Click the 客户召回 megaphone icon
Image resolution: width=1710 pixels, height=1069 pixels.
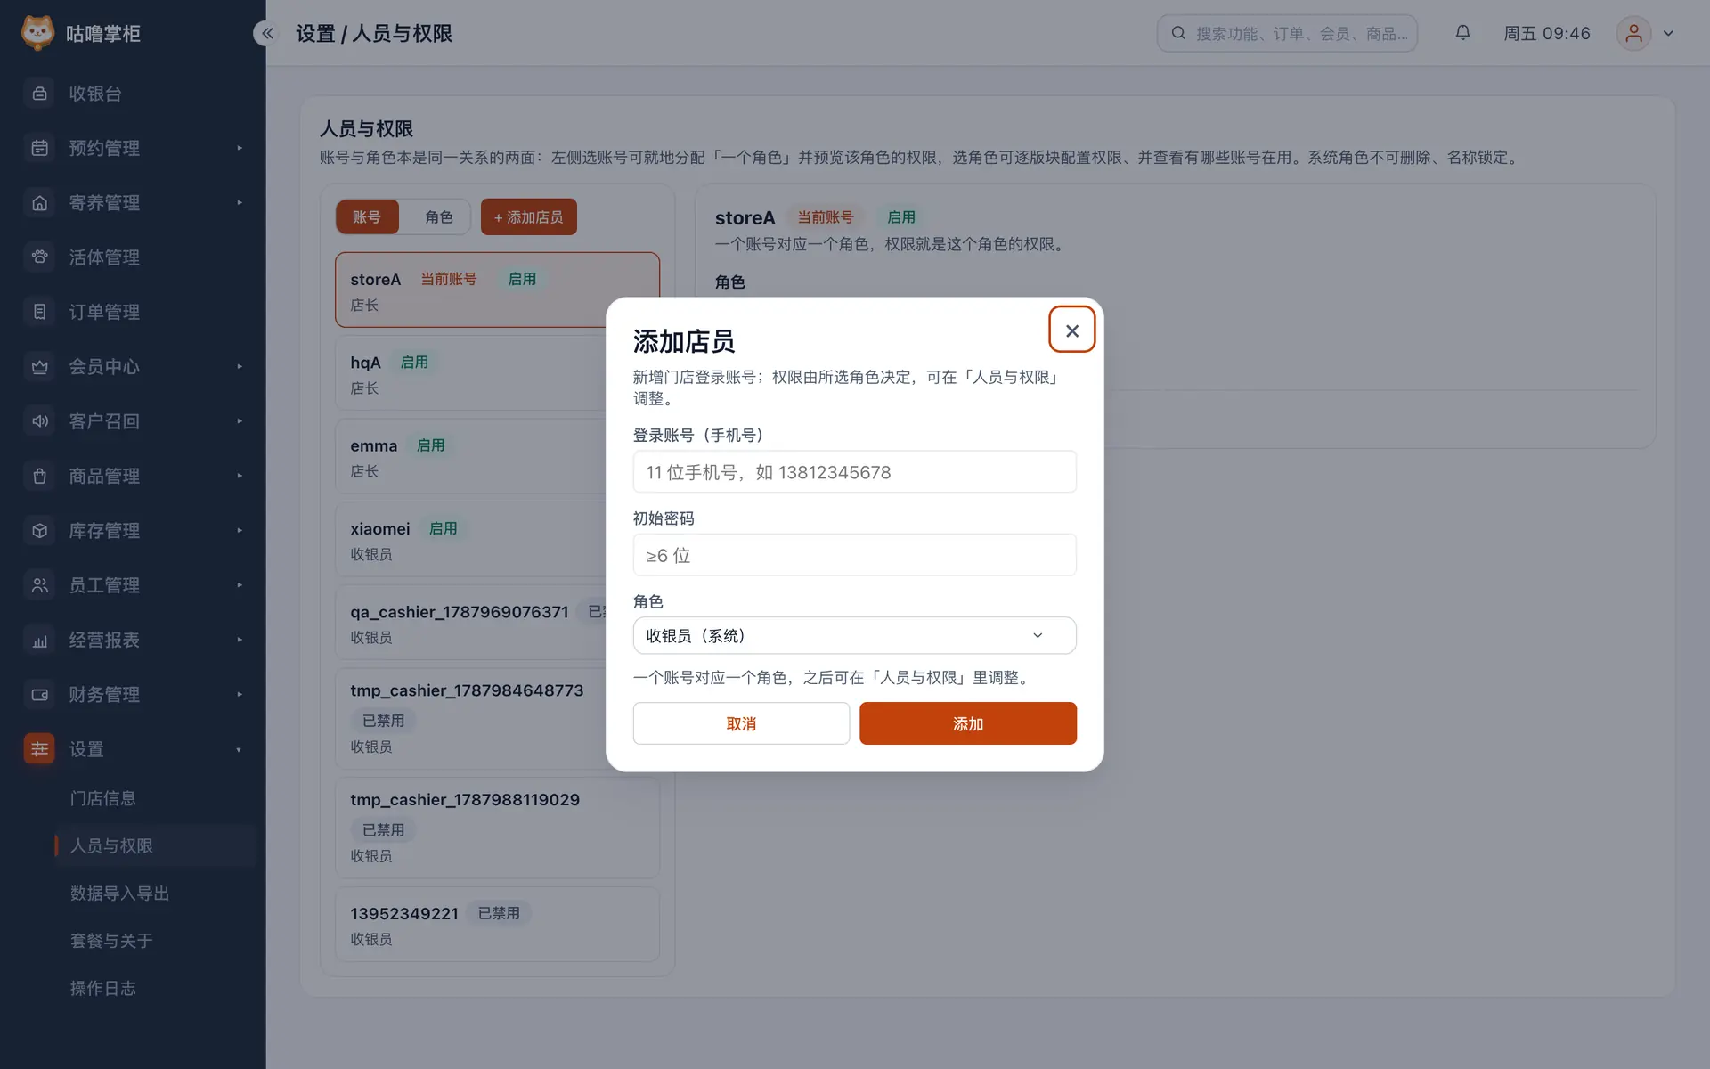coord(39,421)
